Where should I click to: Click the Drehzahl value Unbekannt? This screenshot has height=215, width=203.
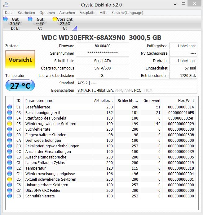(183, 61)
